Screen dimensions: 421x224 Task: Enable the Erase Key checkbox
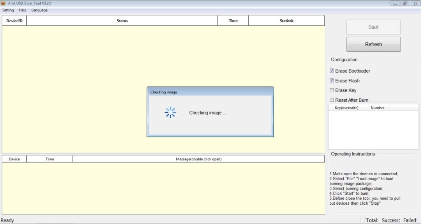click(332, 90)
